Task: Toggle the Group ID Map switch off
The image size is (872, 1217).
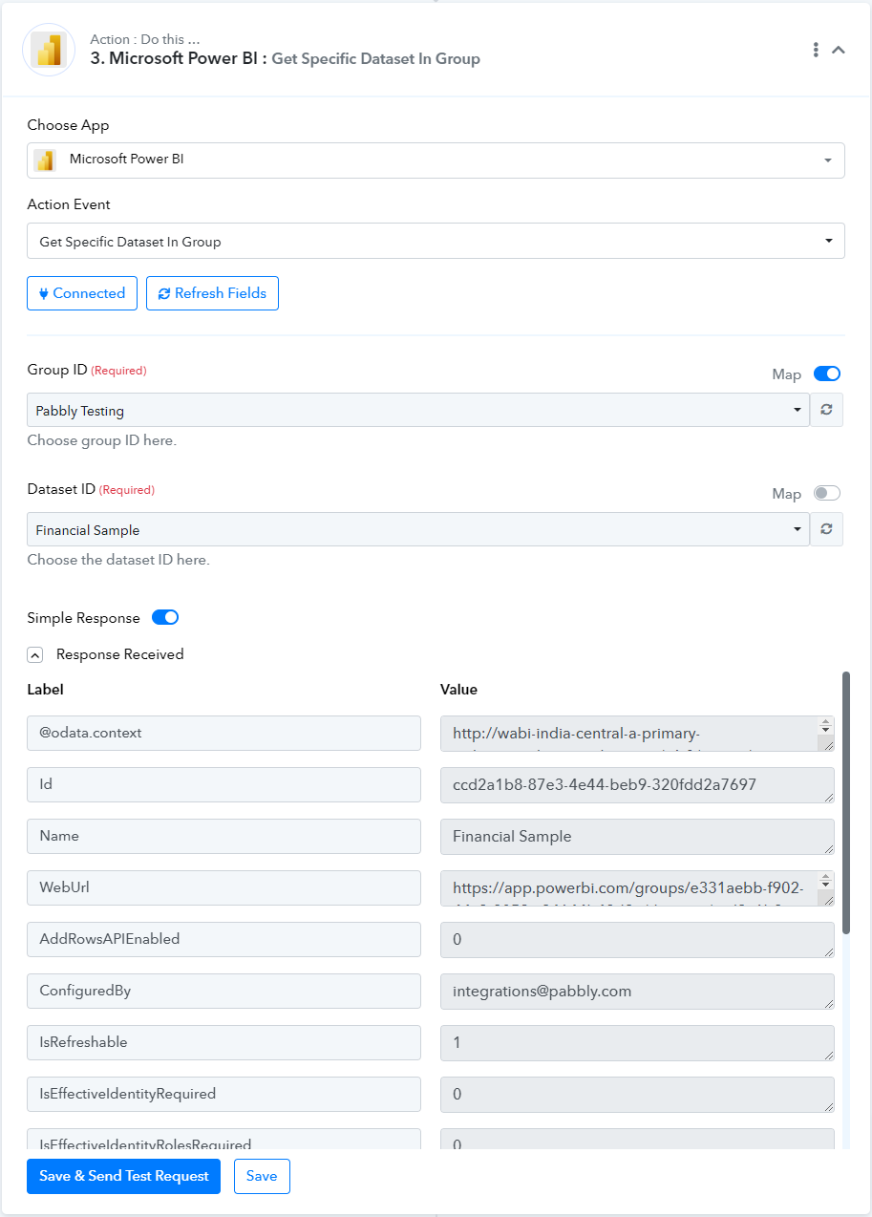Action: [x=827, y=374]
